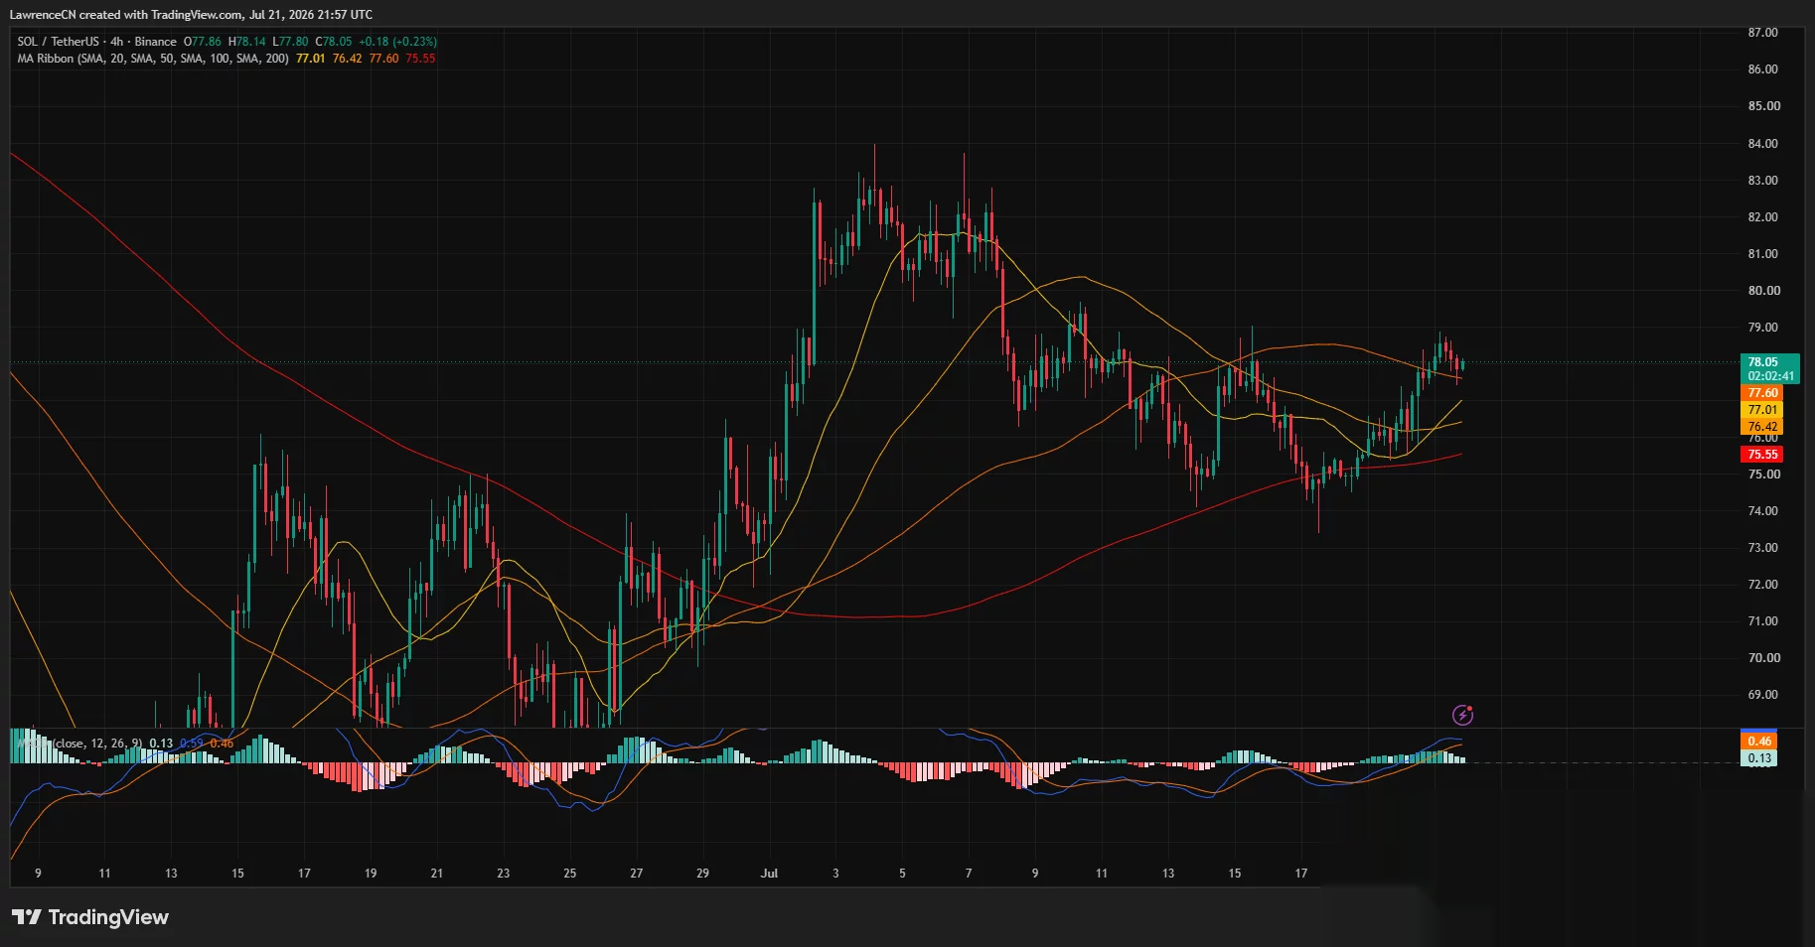Click yellow 77.01 value in MA Ribbon legend
This screenshot has width=1815, height=947.
tap(311, 59)
